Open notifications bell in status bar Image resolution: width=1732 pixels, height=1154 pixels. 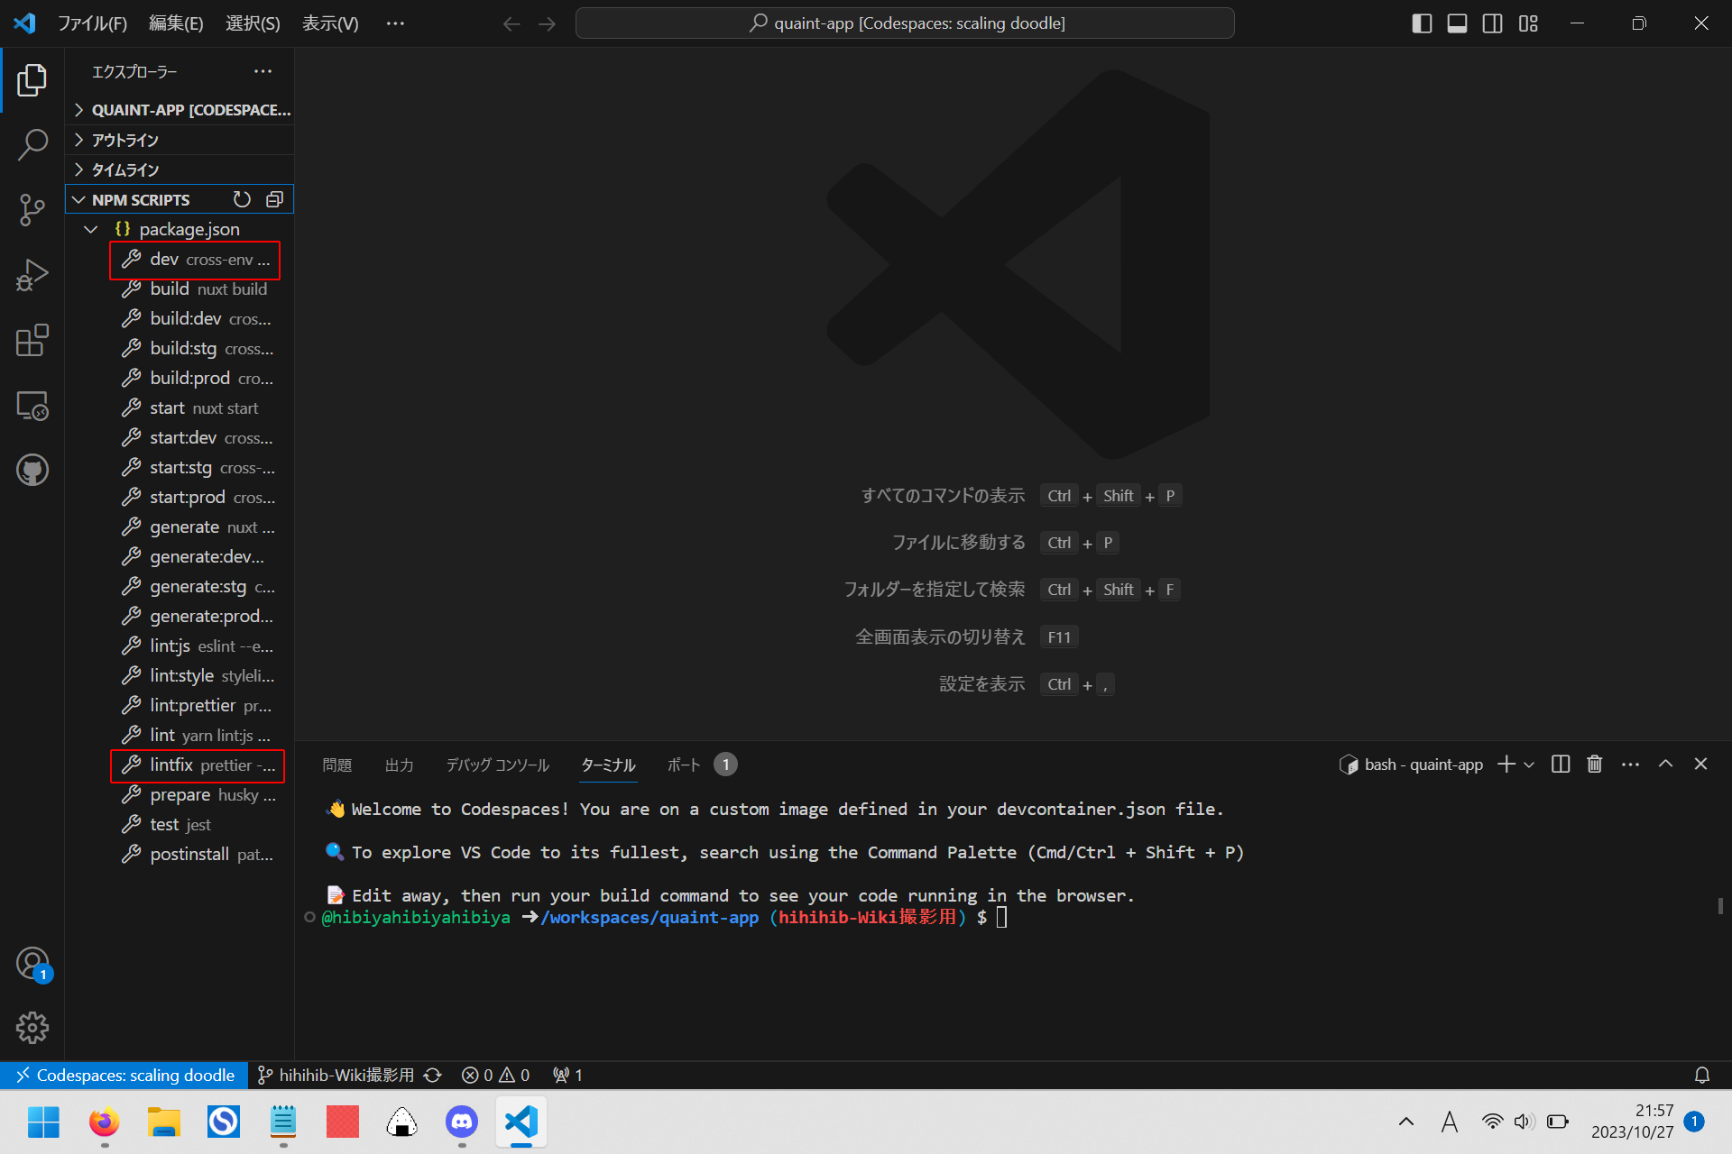point(1701,1075)
